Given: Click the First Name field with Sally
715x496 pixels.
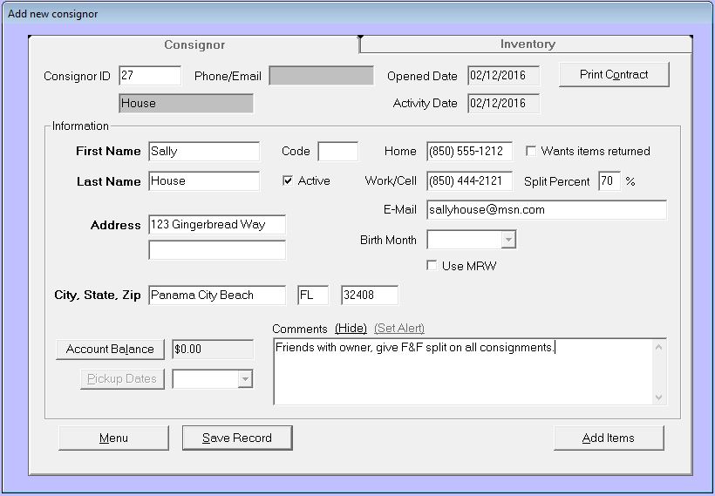Looking at the screenshot, I should [x=204, y=152].
